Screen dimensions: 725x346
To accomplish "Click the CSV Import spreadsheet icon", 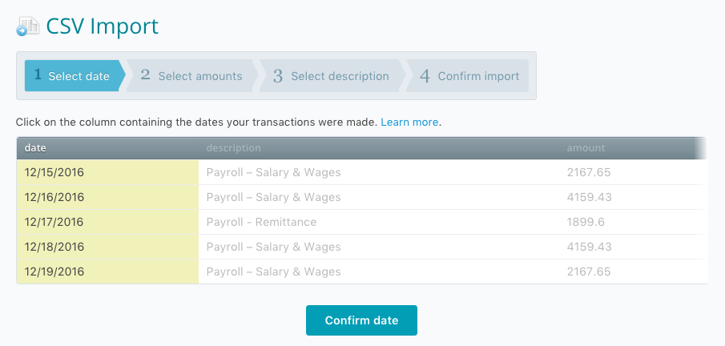I will pos(28,26).
